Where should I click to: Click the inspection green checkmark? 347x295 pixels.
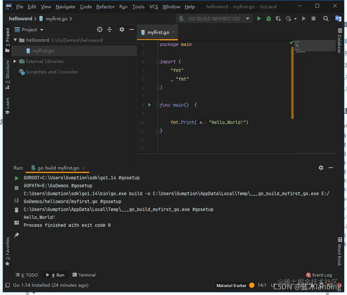click(291, 43)
